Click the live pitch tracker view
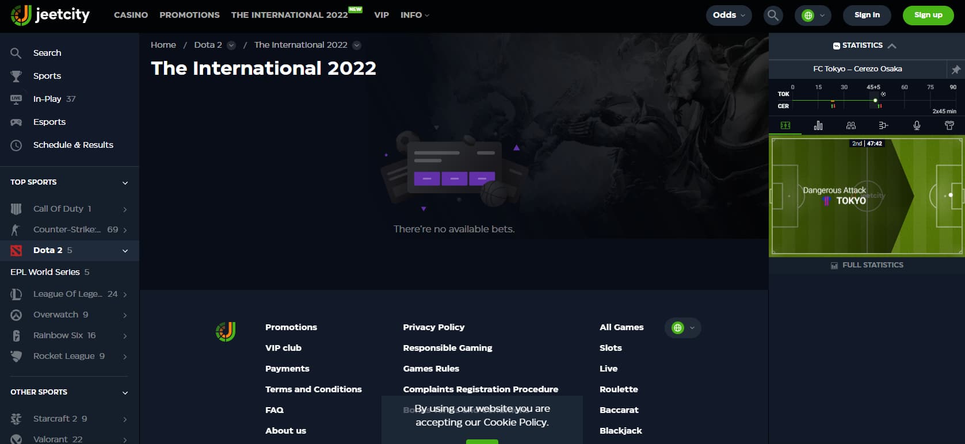965x444 pixels. (x=867, y=196)
